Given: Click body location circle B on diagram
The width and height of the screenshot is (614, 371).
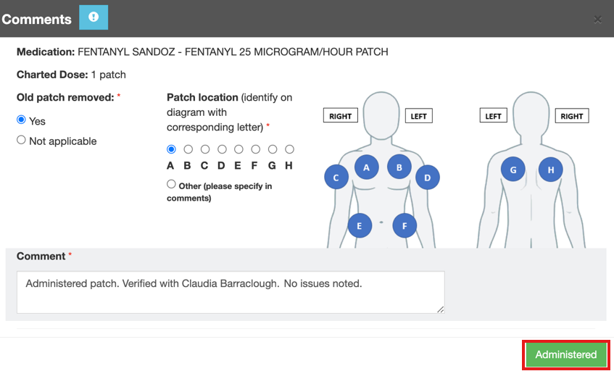Looking at the screenshot, I should pyautogui.click(x=399, y=167).
